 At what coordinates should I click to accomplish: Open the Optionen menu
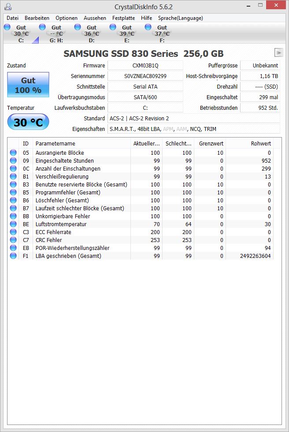67,18
